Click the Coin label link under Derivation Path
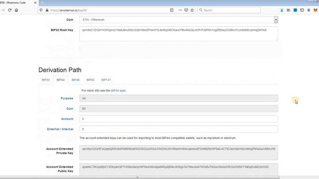319x179 pixels. tap(70, 108)
